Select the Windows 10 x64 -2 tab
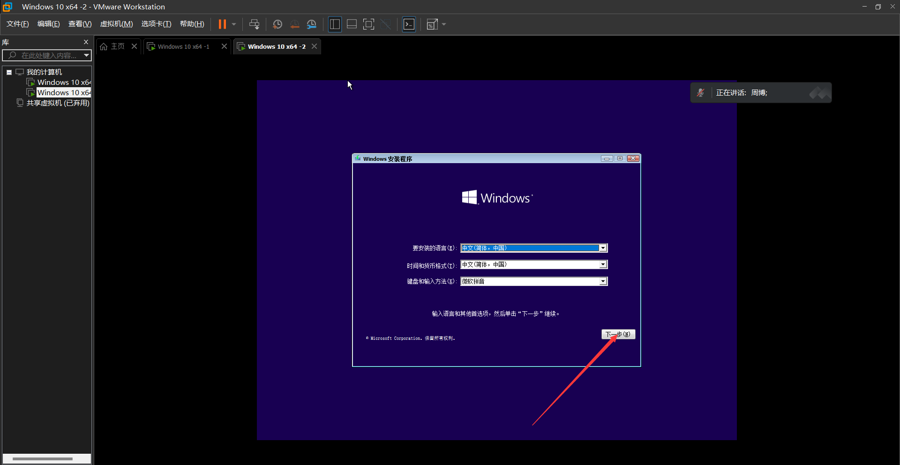This screenshot has width=900, height=465. coord(277,46)
